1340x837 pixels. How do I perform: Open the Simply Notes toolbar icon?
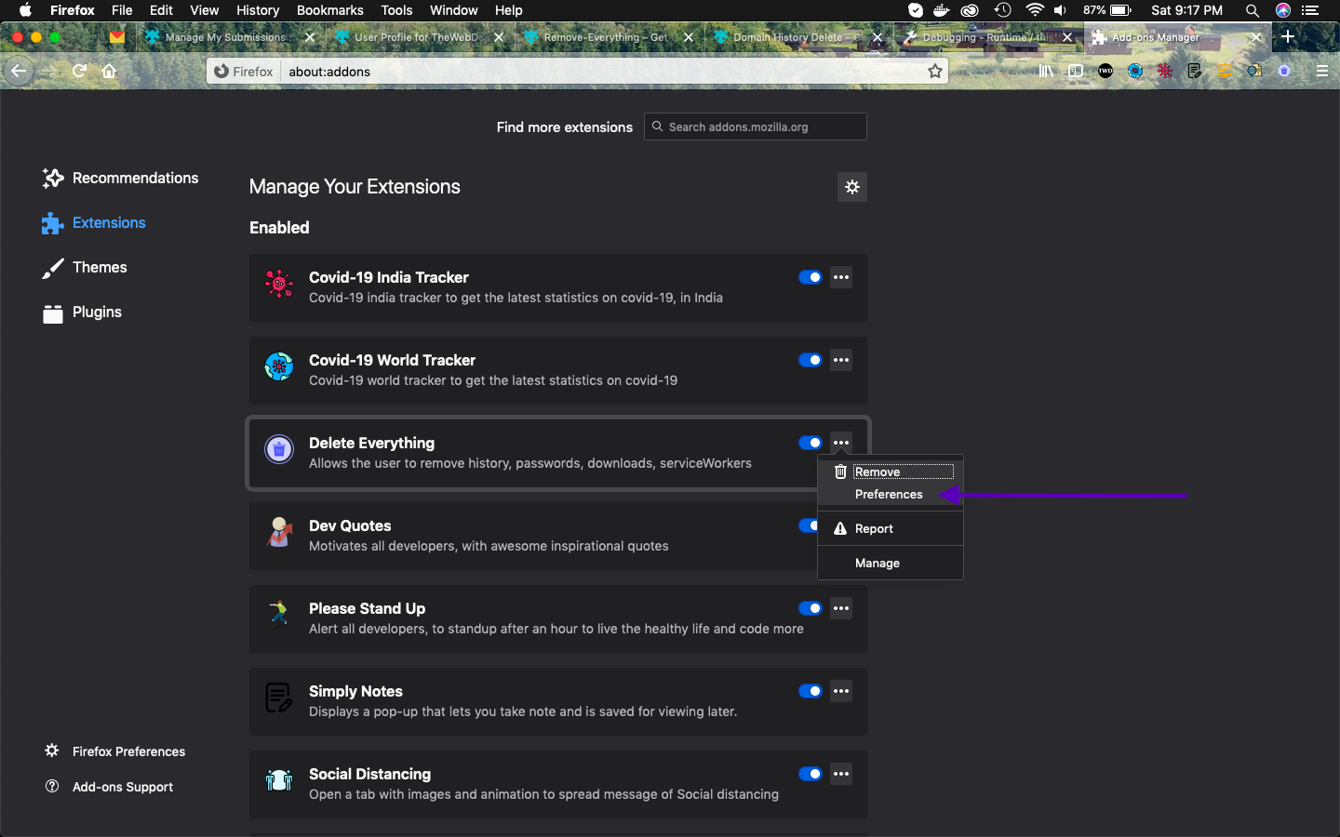click(x=1195, y=71)
